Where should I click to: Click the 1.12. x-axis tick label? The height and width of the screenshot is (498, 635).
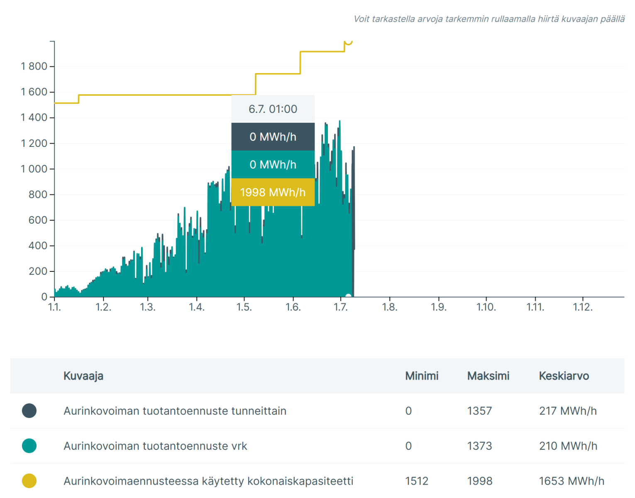(583, 307)
